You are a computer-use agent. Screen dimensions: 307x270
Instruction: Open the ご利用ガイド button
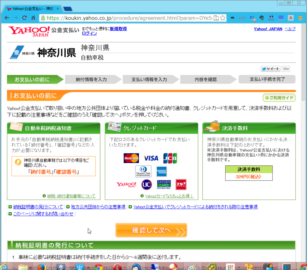click(x=279, y=98)
